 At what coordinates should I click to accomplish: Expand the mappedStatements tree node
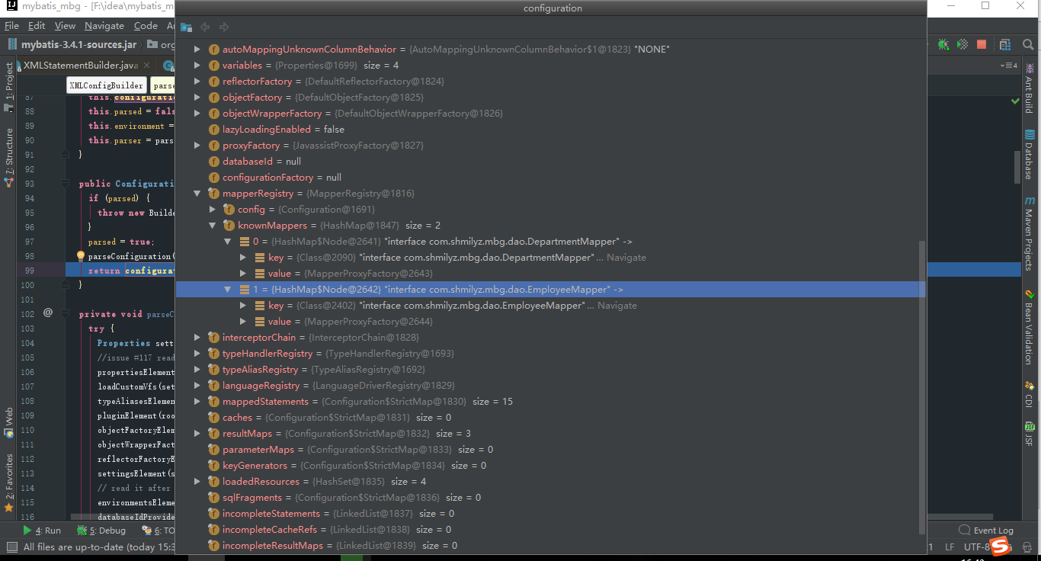[197, 401]
